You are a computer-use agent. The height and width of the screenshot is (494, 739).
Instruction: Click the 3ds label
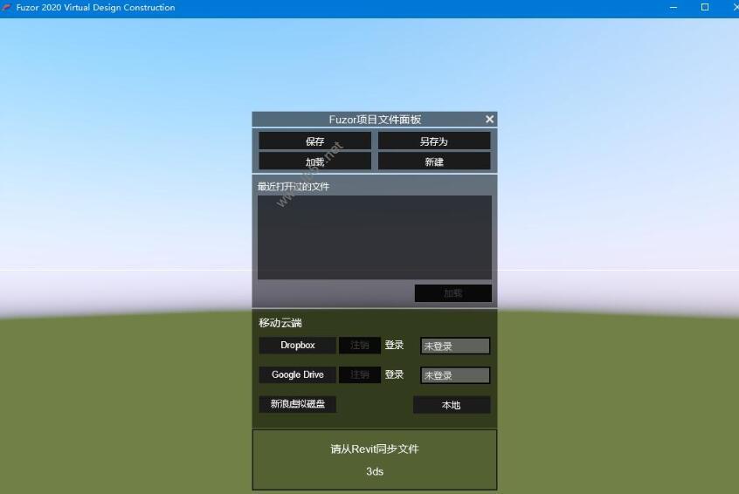(x=375, y=471)
